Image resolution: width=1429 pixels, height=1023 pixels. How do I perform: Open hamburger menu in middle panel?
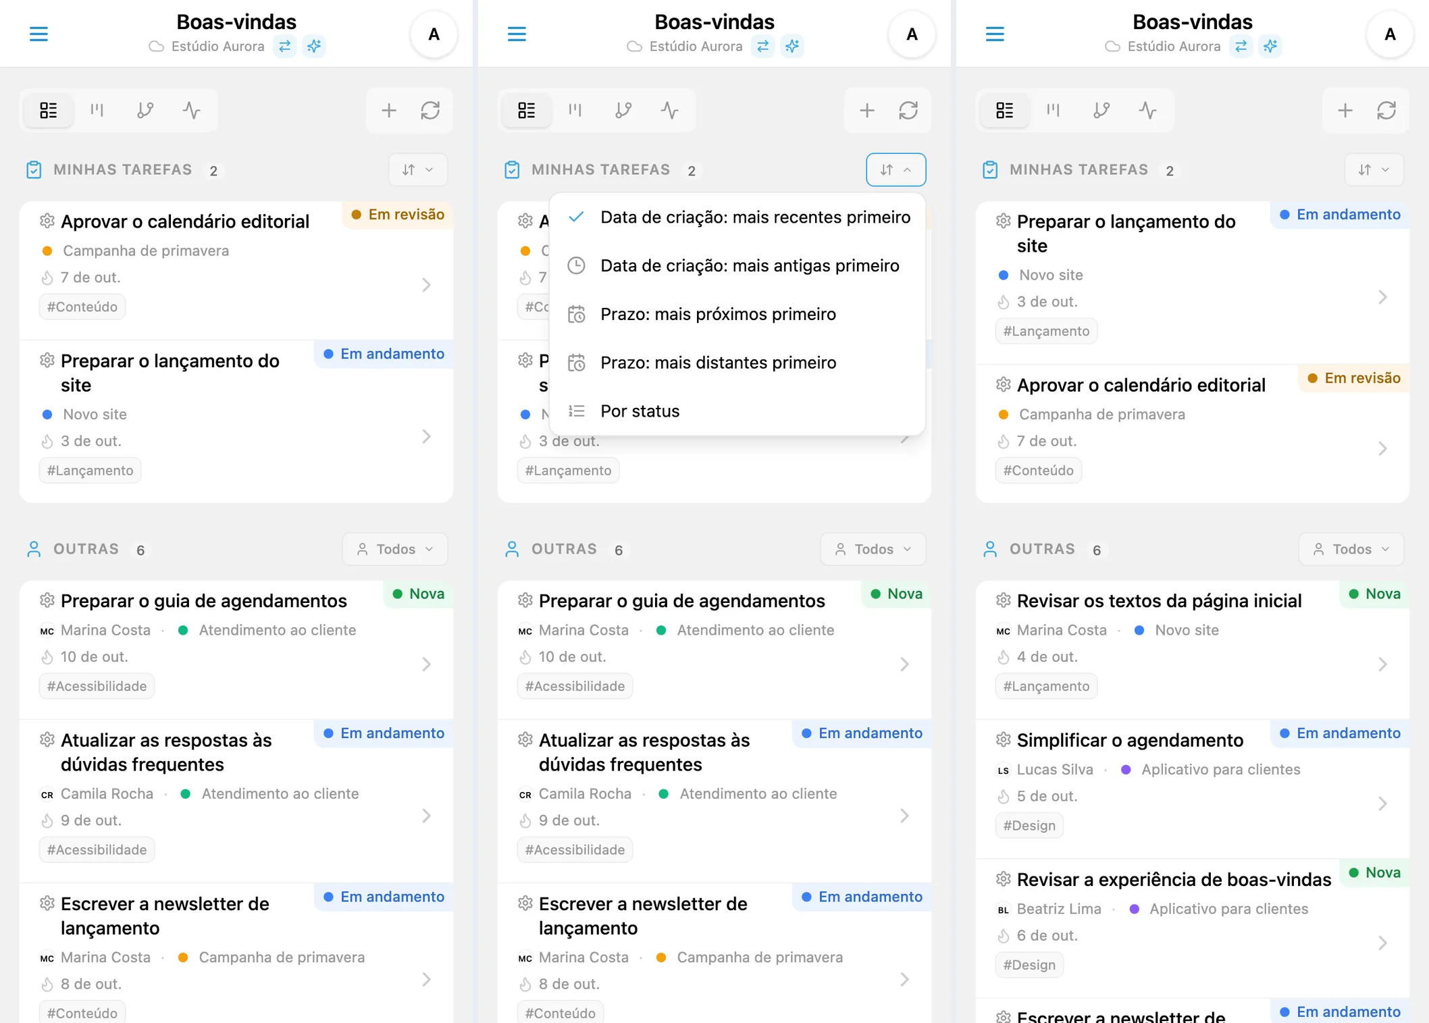tap(517, 34)
